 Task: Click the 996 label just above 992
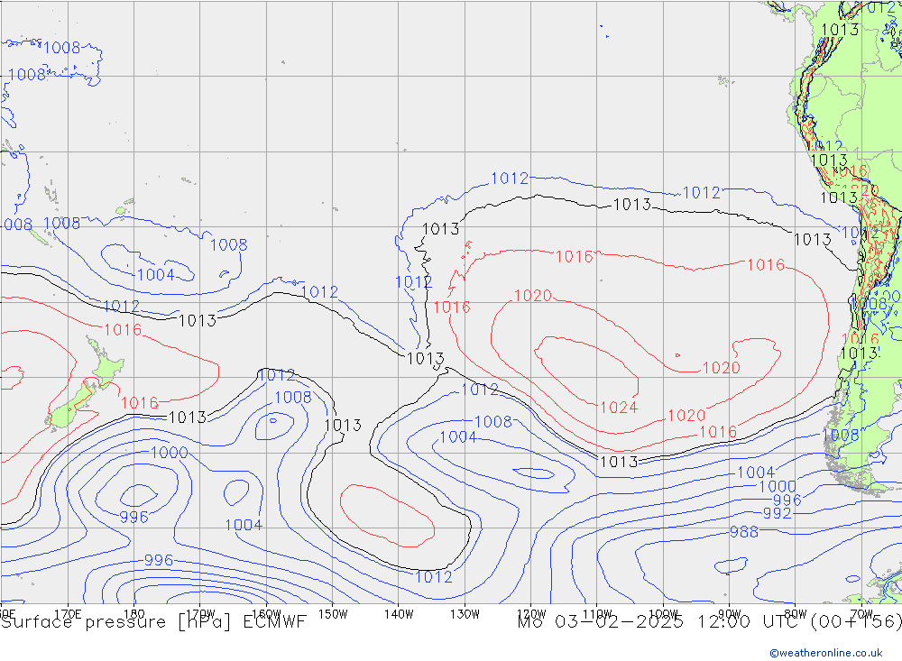click(787, 500)
